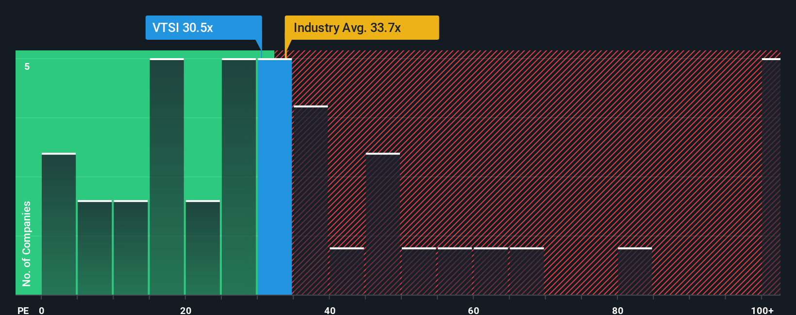
Task: Click the 100+ bar at far right
Action: pyautogui.click(x=771, y=177)
